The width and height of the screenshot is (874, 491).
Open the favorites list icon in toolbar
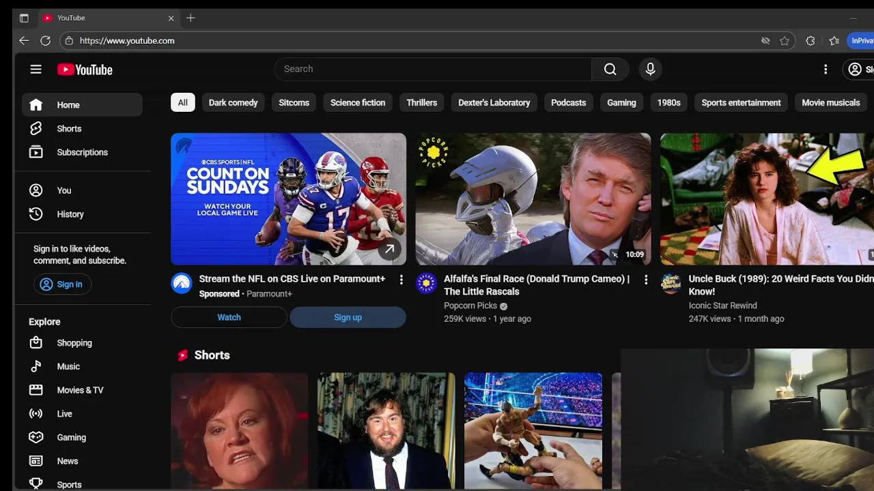pyautogui.click(x=834, y=41)
